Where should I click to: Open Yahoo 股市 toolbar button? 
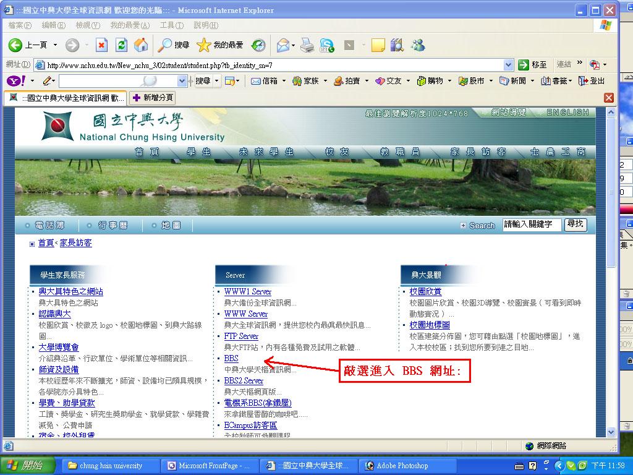pyautogui.click(x=472, y=81)
